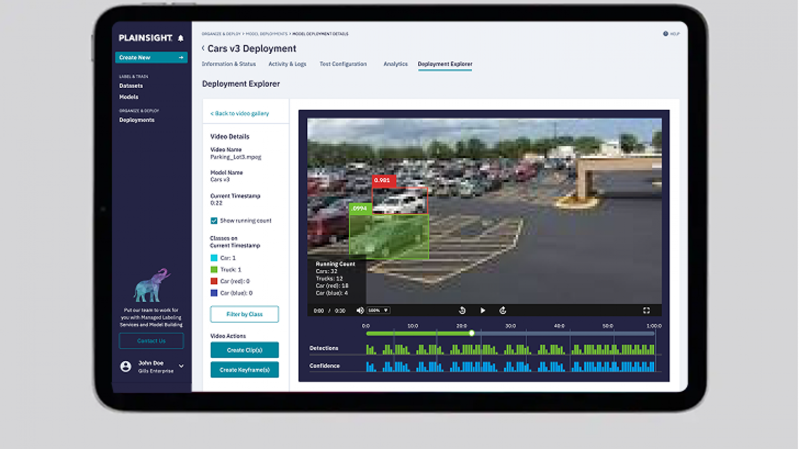Click Back to video gallery link

tap(240, 113)
